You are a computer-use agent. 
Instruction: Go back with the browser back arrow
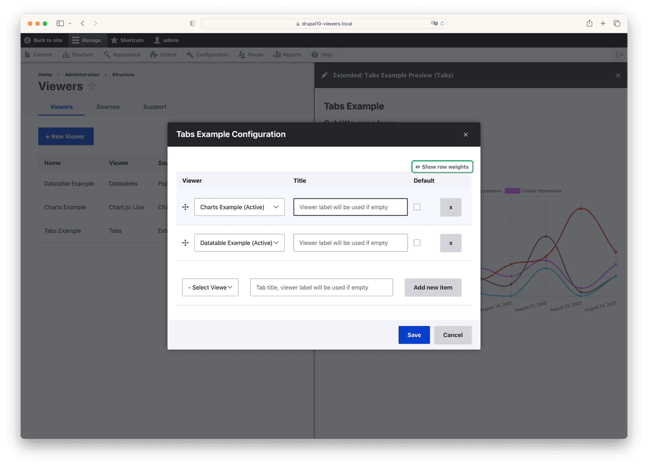coord(83,23)
